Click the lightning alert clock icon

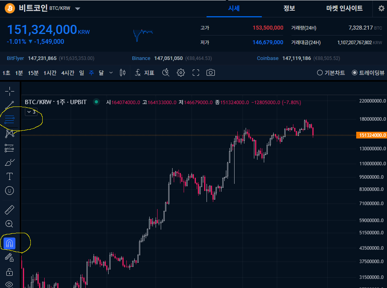pos(165,73)
